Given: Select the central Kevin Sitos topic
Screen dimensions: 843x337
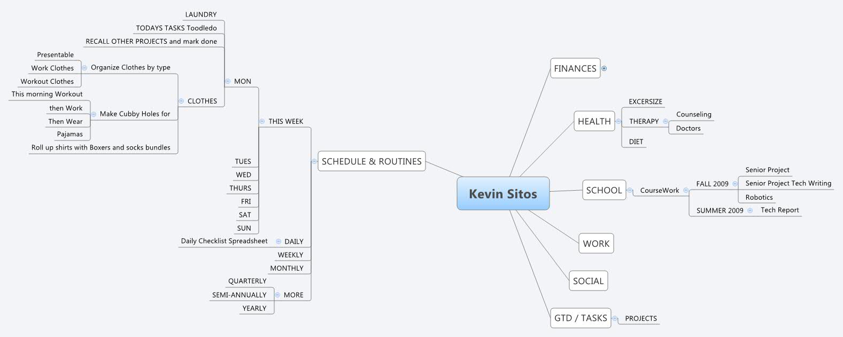Looking at the screenshot, I should tap(503, 193).
